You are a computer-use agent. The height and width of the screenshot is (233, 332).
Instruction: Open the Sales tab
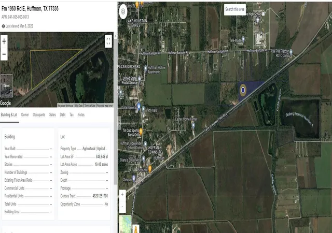pyautogui.click(x=52, y=115)
